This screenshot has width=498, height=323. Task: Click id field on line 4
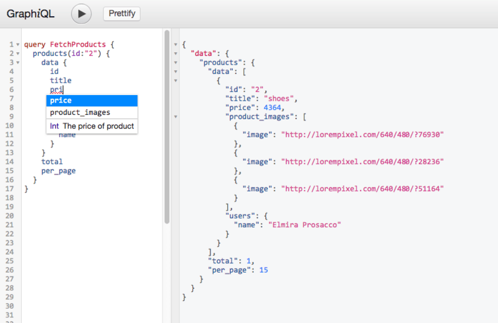(x=54, y=71)
